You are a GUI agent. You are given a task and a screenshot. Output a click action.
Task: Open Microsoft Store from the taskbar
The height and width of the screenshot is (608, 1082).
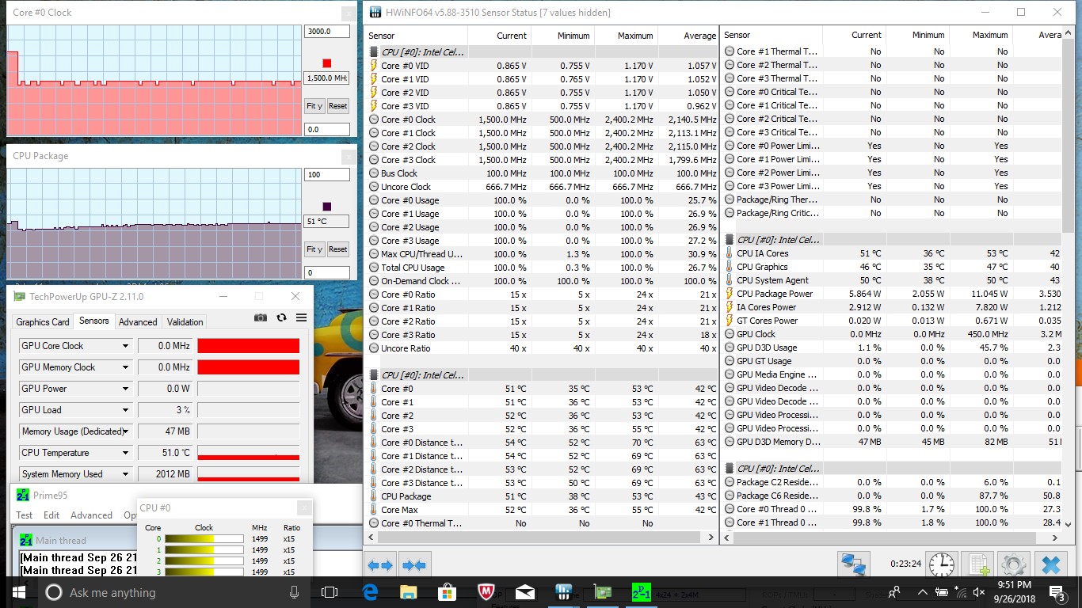448,592
